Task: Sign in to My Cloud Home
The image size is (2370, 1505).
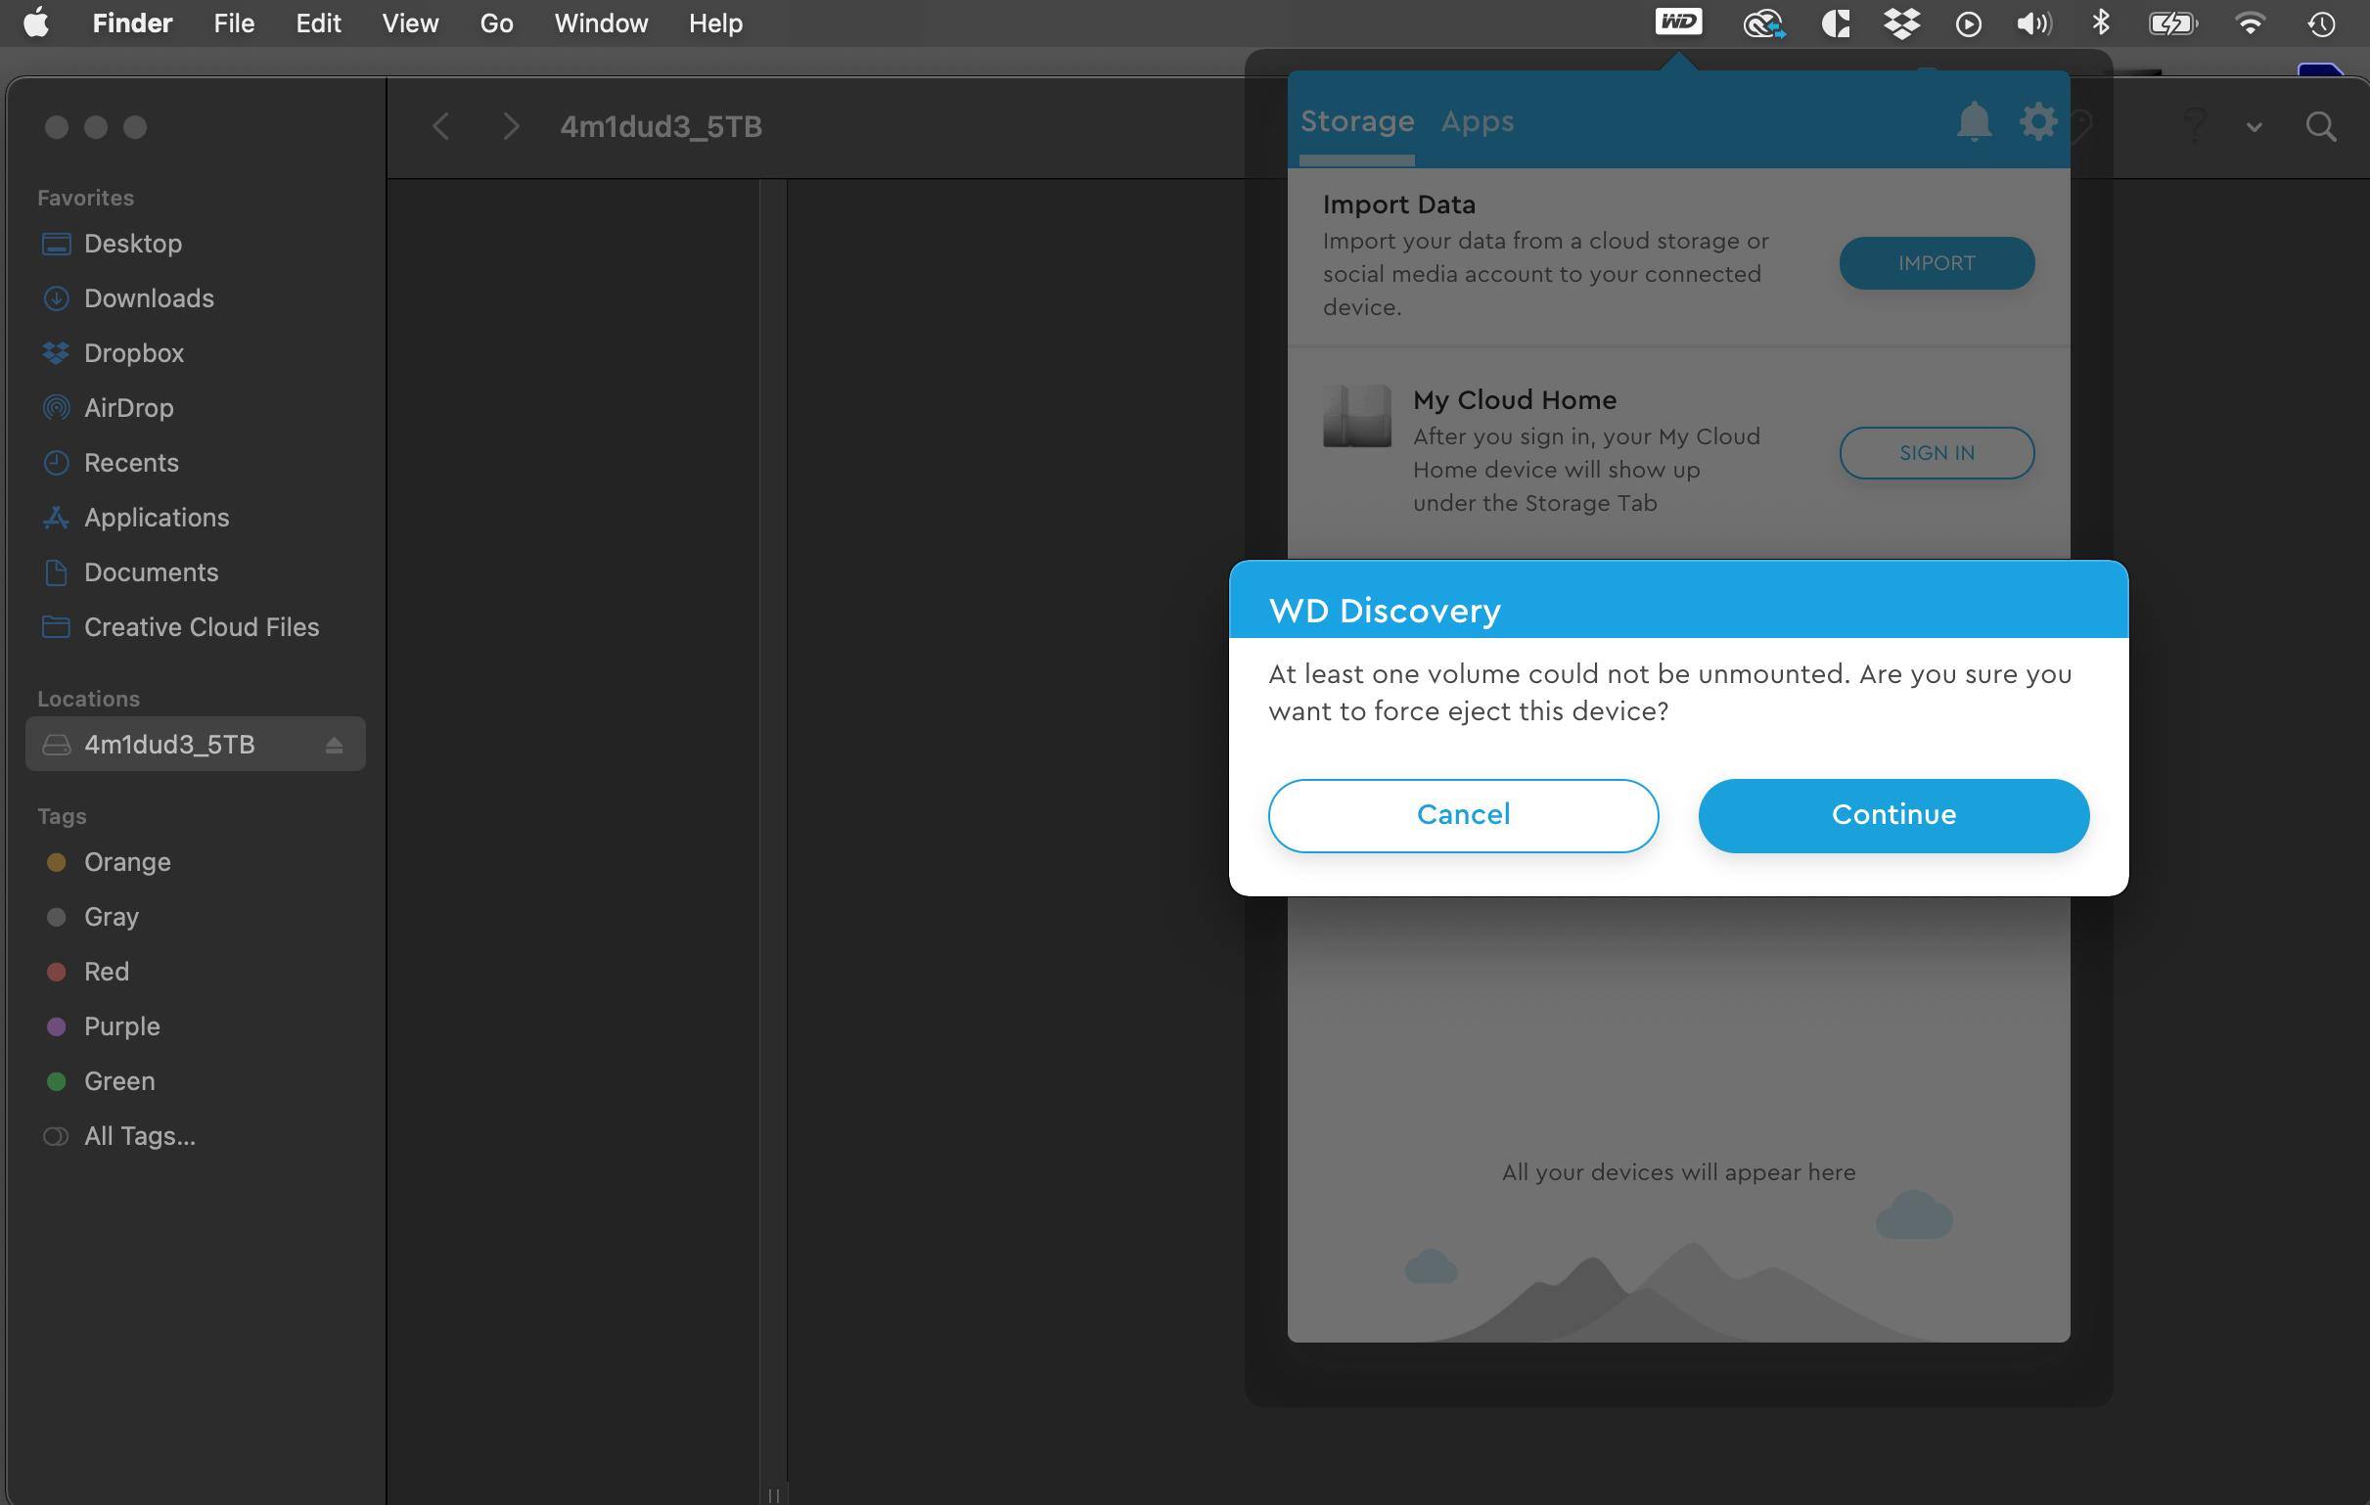Action: point(1935,453)
